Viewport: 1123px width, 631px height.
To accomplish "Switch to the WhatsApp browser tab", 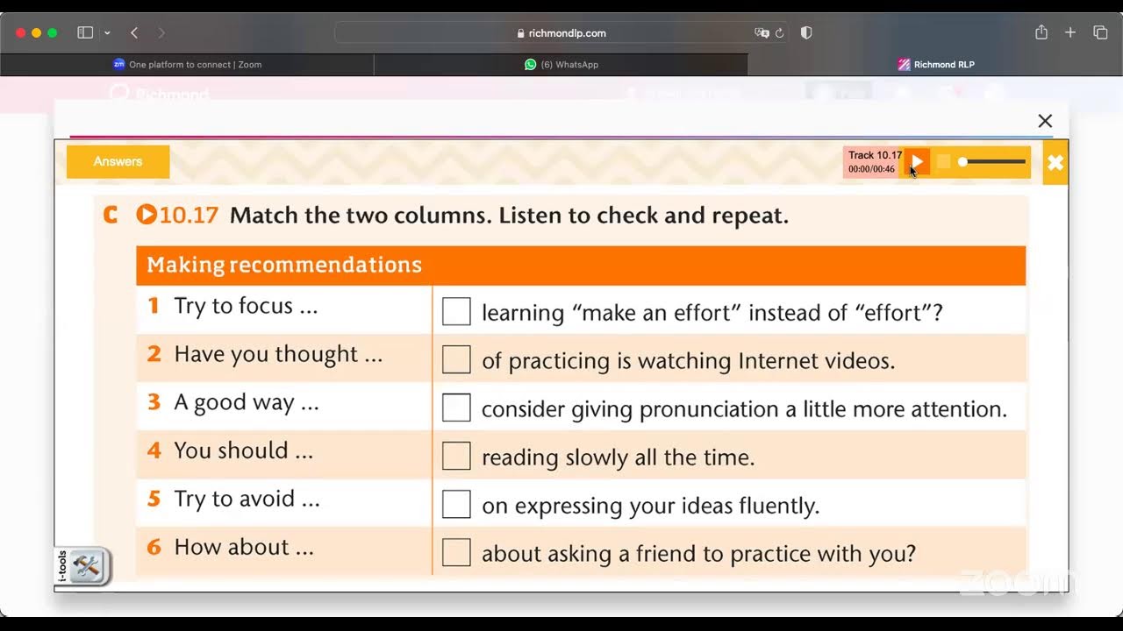I will [561, 64].
